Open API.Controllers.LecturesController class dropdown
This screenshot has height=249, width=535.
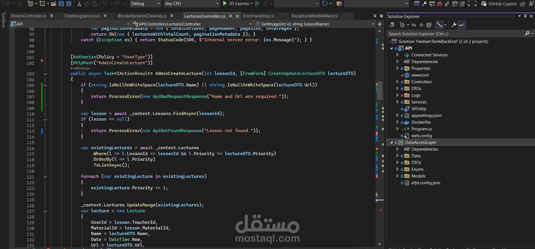(192, 24)
